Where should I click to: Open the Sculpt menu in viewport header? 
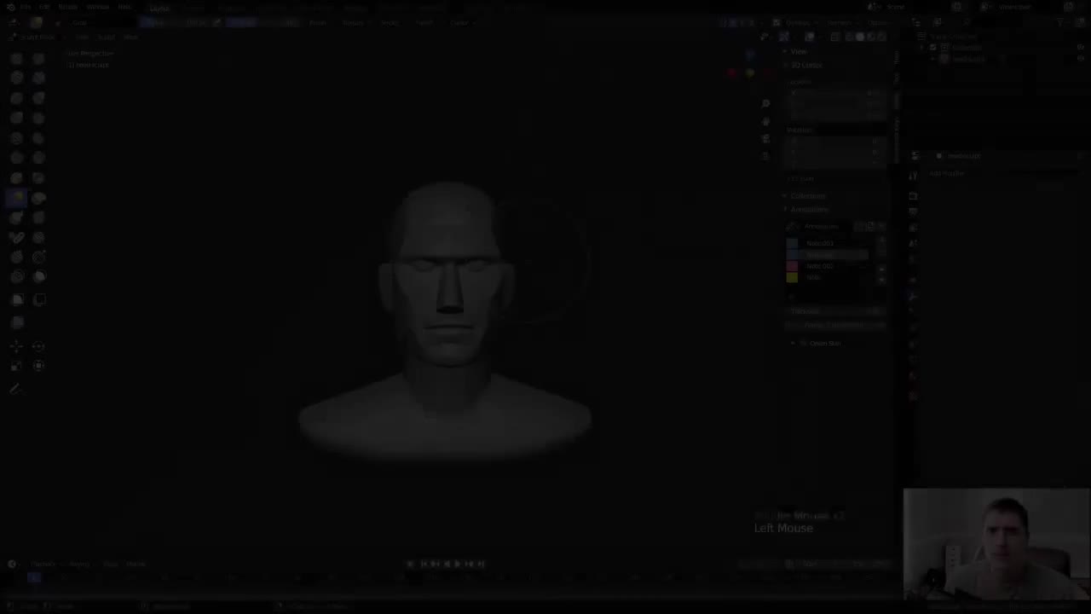point(107,37)
